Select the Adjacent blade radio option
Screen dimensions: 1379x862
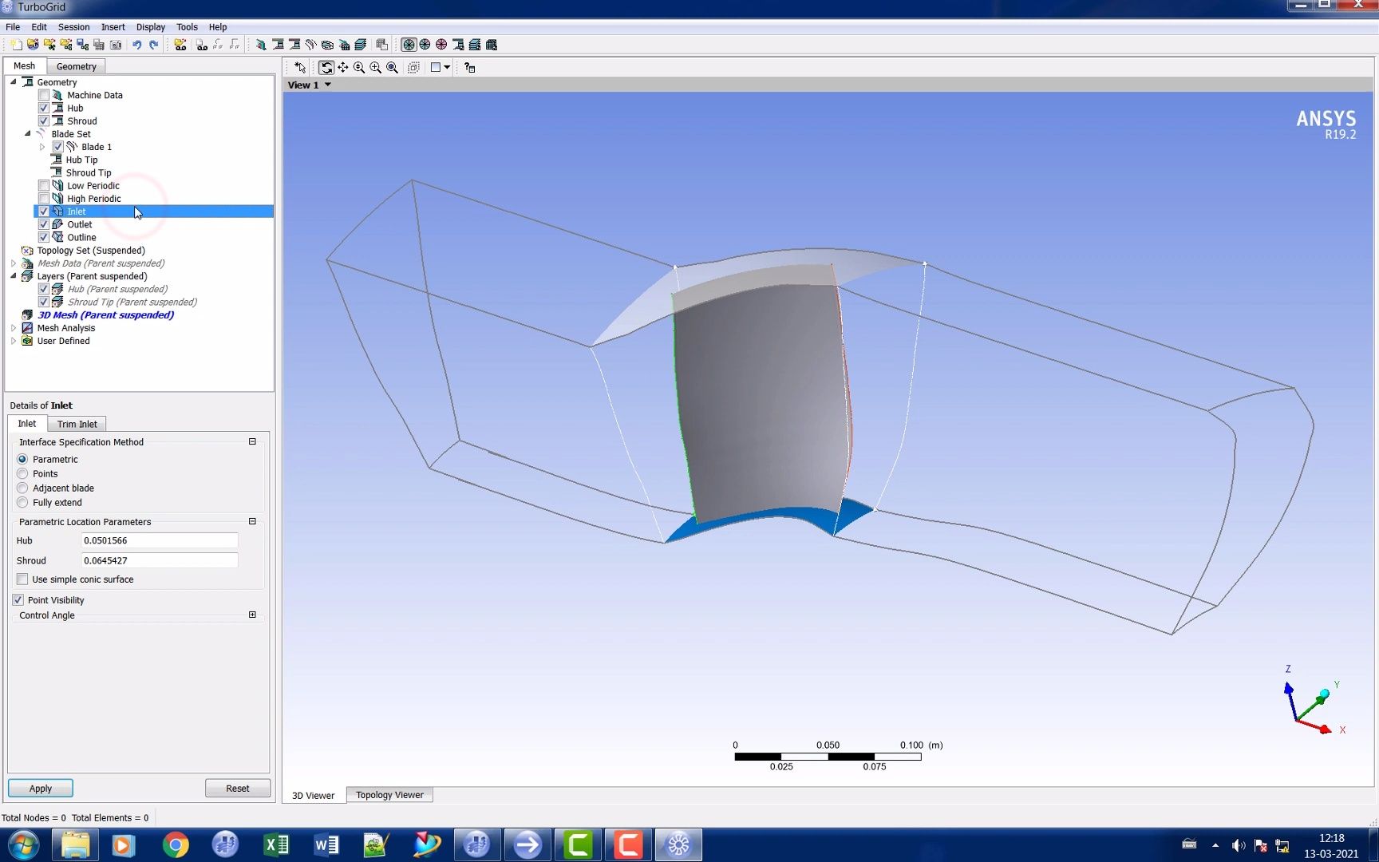pos(22,488)
